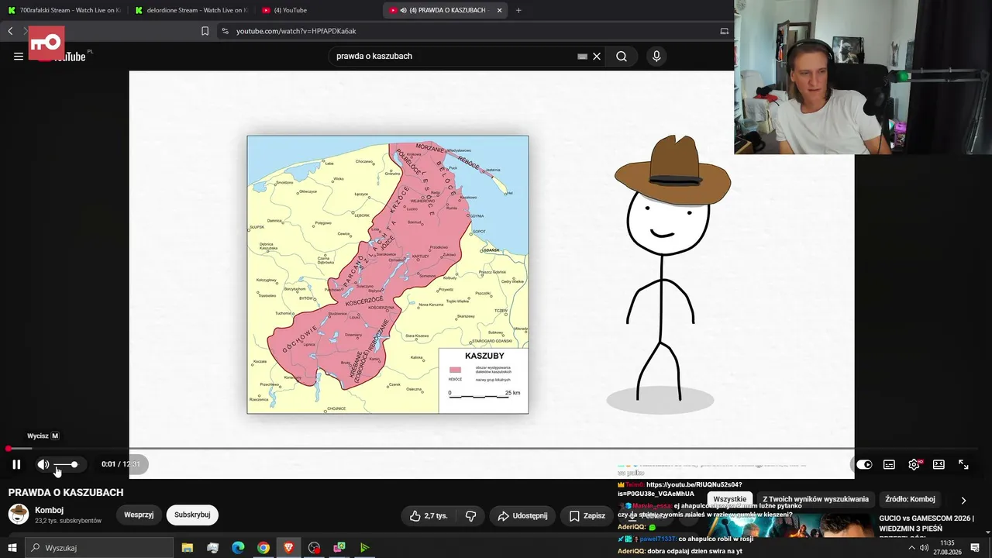Screen dimensions: 992x558
Task: Open site settings icon in address bar
Action: 225,31
